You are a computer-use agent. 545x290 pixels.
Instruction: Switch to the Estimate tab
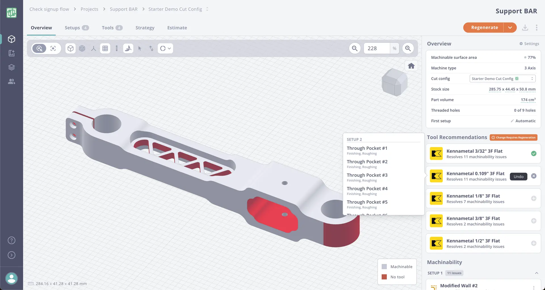[x=177, y=28]
